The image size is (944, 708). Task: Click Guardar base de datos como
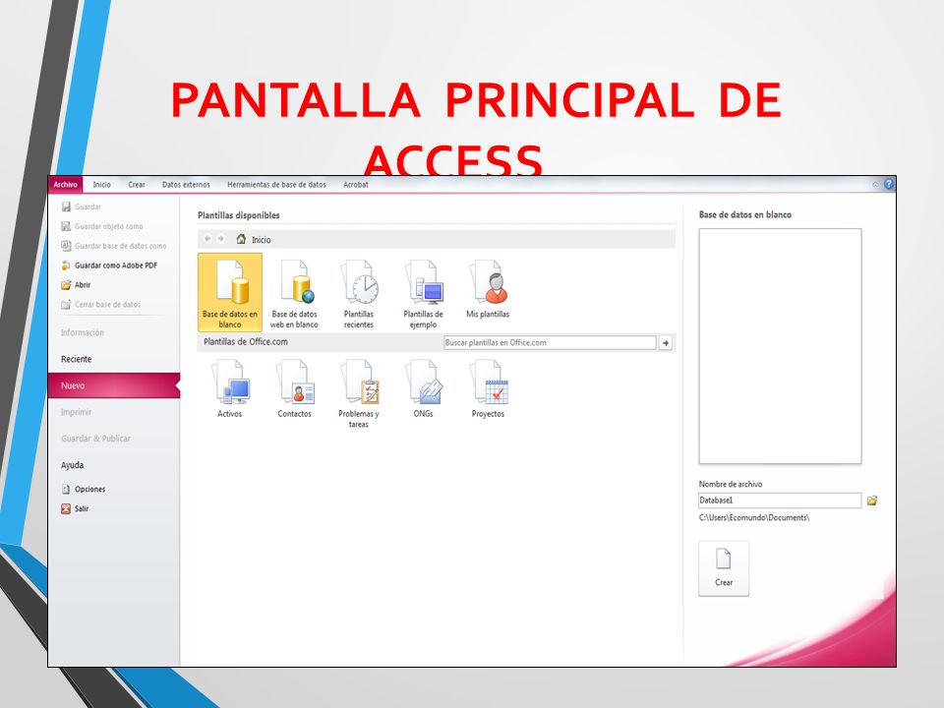coord(114,246)
